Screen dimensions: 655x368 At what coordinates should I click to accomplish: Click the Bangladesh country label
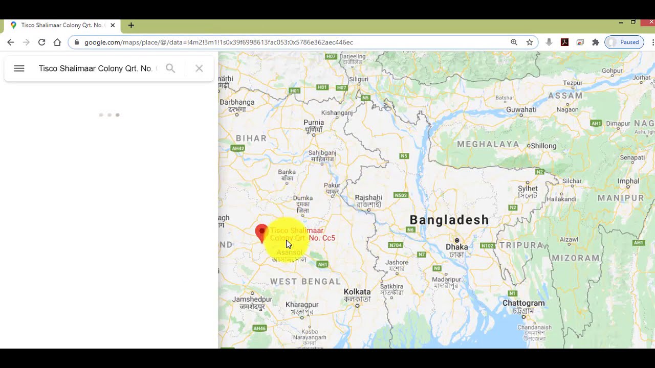(x=449, y=220)
